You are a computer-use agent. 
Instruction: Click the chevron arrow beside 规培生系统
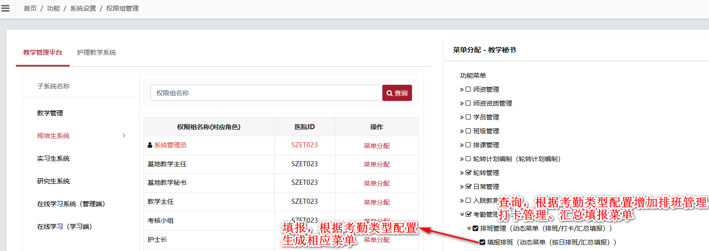[124, 136]
